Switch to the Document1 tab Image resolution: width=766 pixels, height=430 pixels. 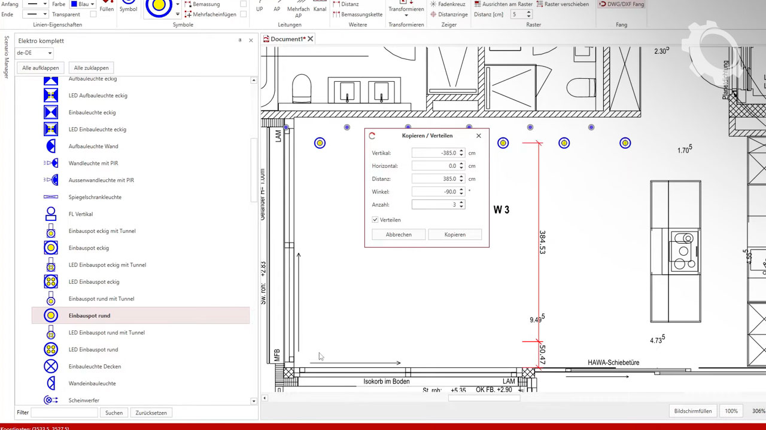[288, 39]
